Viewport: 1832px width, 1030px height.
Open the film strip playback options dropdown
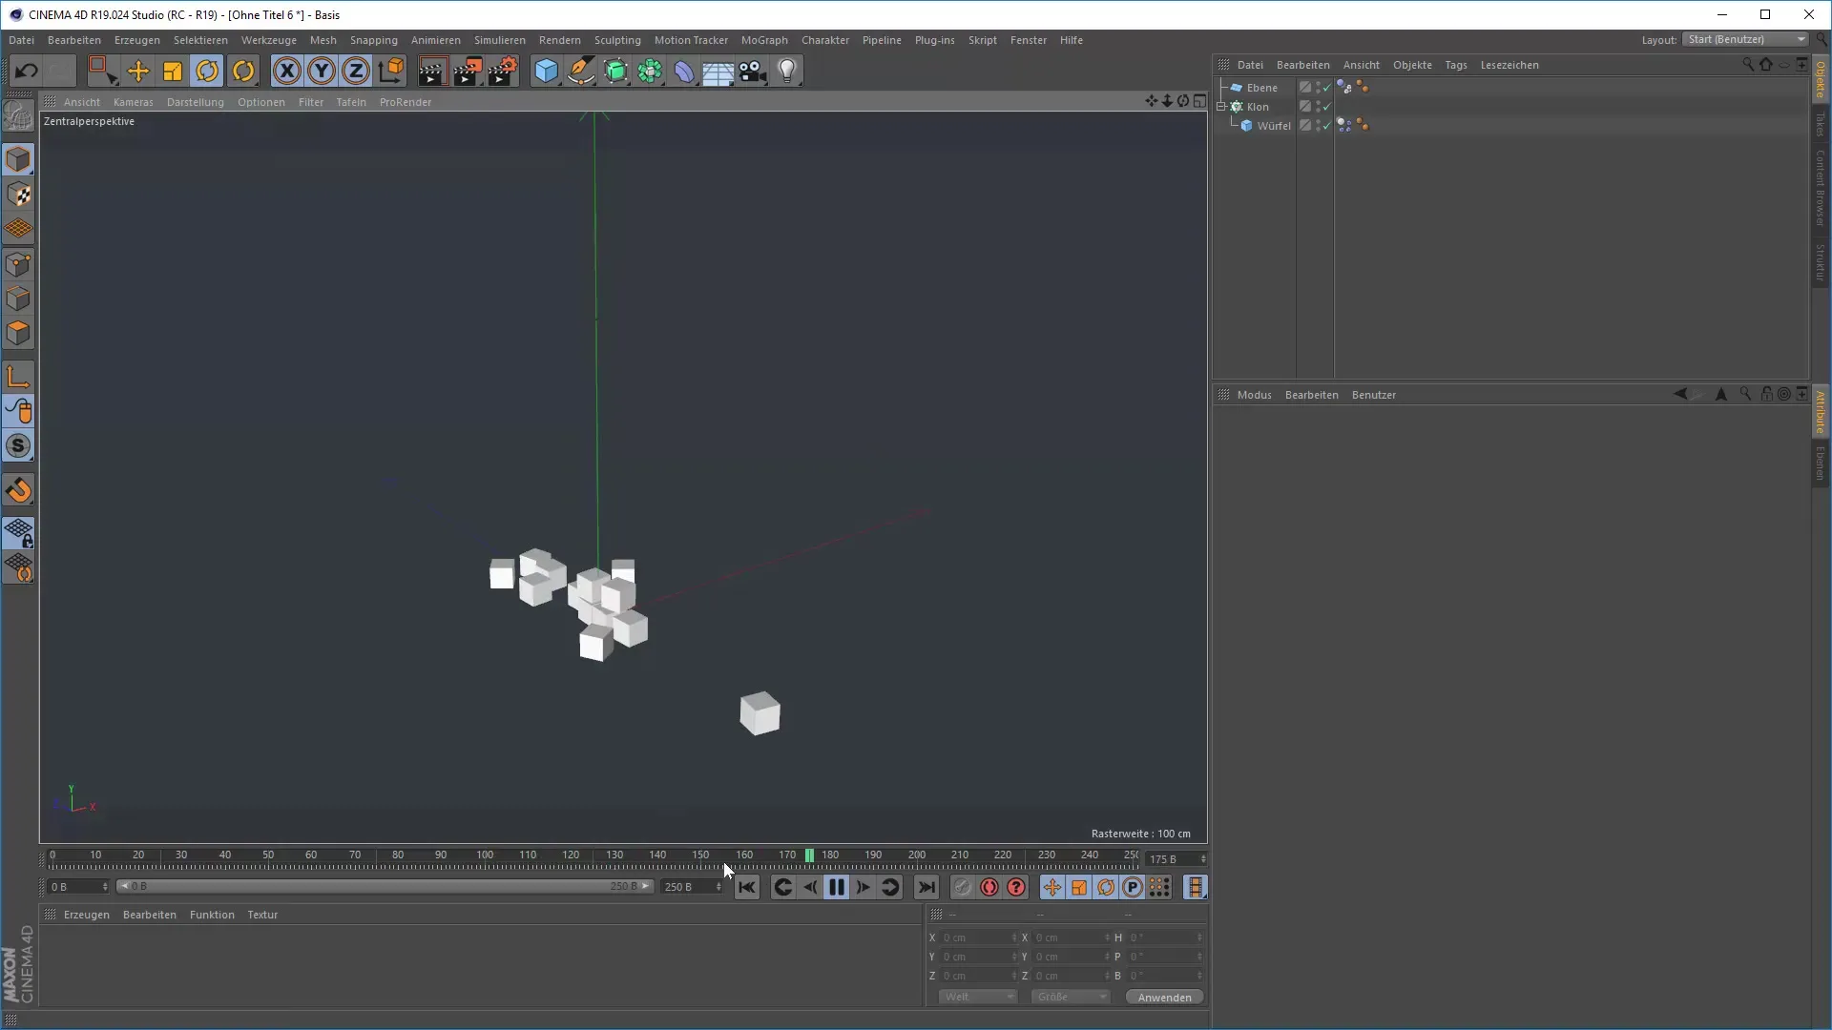(1196, 888)
